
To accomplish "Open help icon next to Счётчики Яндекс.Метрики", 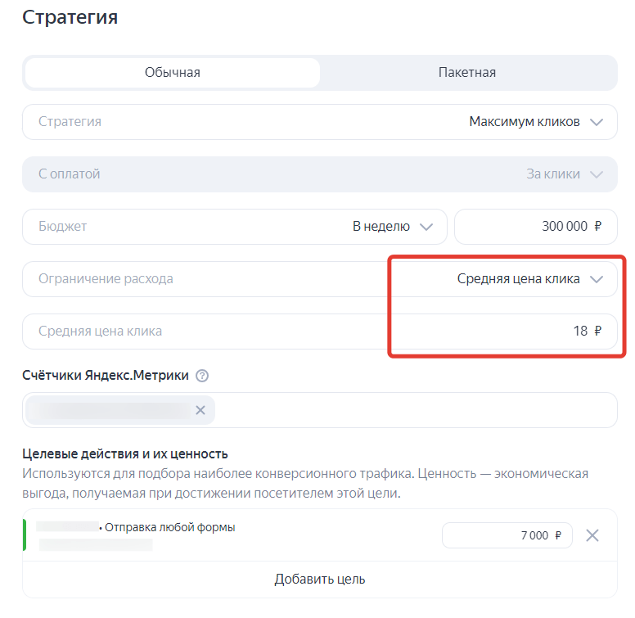I will pyautogui.click(x=202, y=376).
